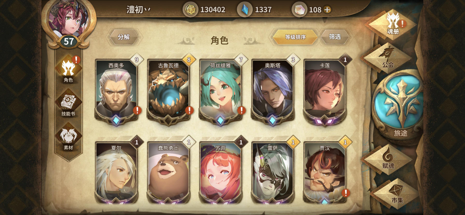Open the 赋魂 icon
The image size is (465, 215).
coord(388,159)
